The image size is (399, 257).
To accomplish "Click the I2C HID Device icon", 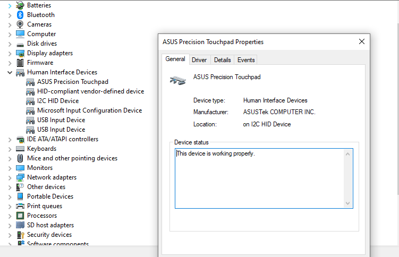I will 30,101.
